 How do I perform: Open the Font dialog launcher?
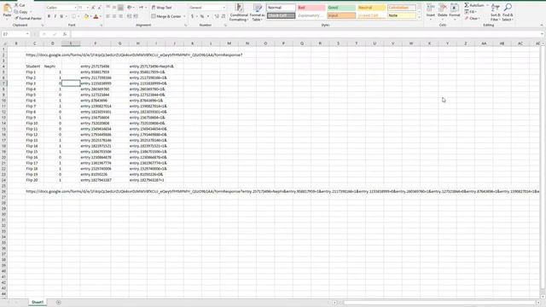(102, 26)
